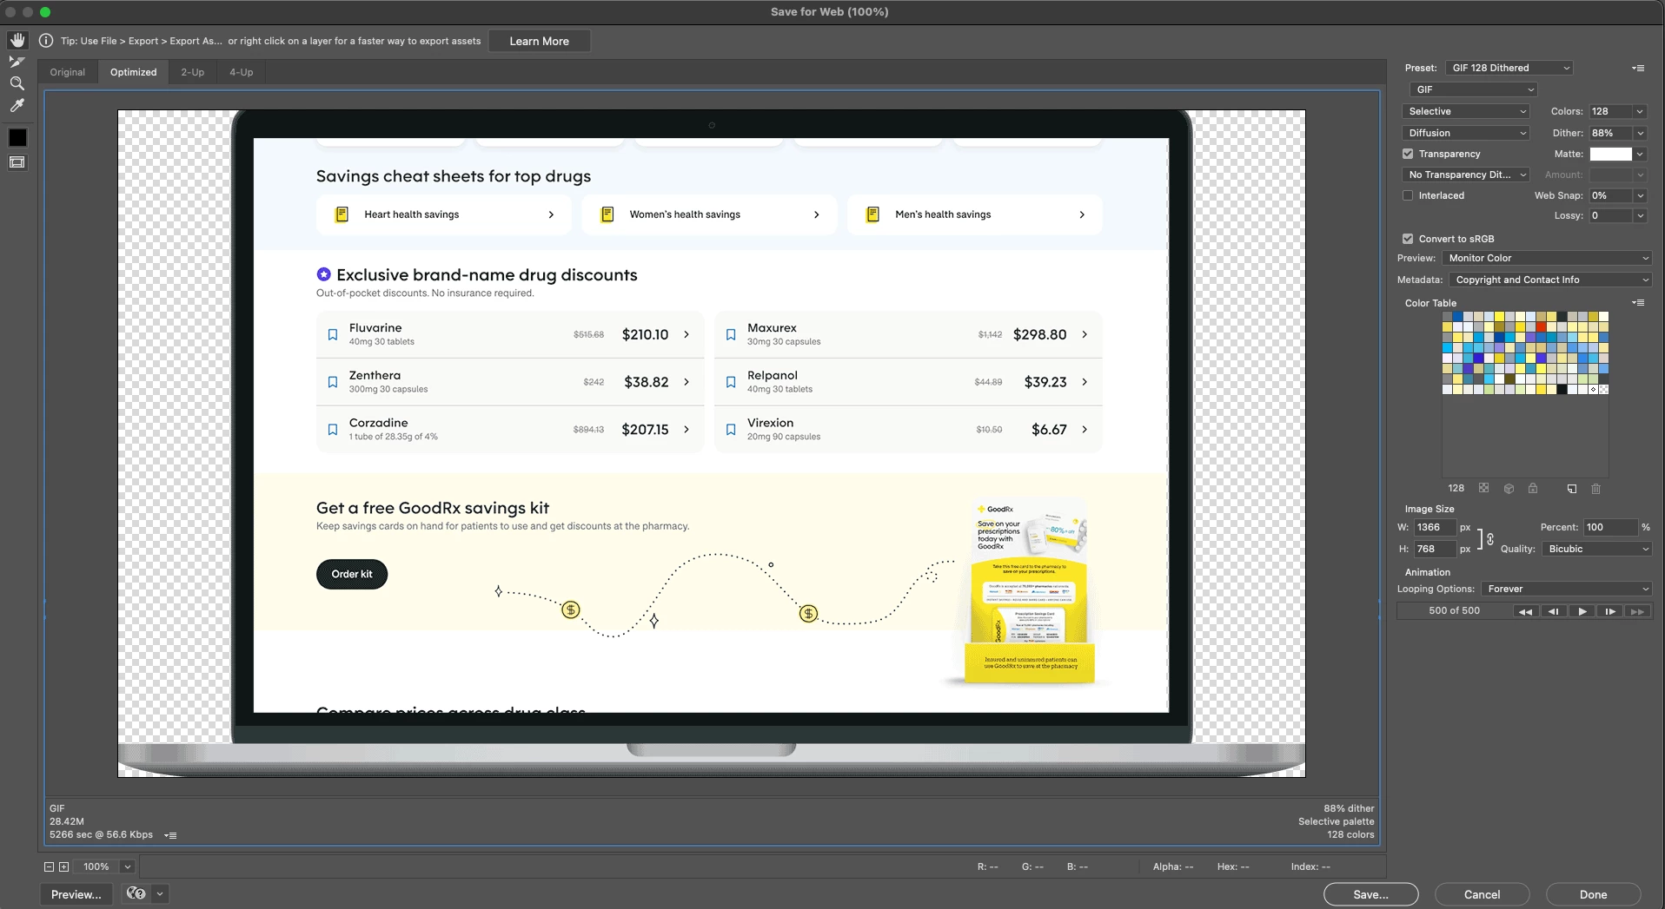The height and width of the screenshot is (909, 1665).
Task: Click the Preview... button
Action: 76,894
